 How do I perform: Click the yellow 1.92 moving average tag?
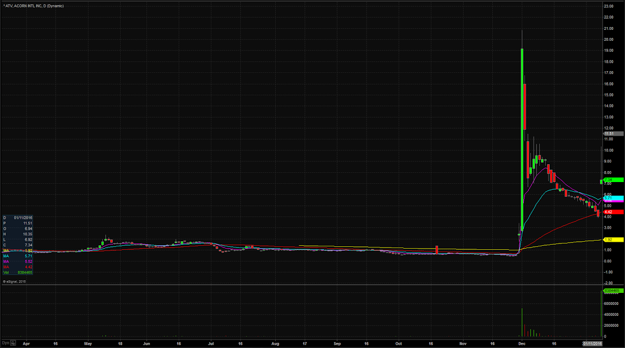pos(612,239)
